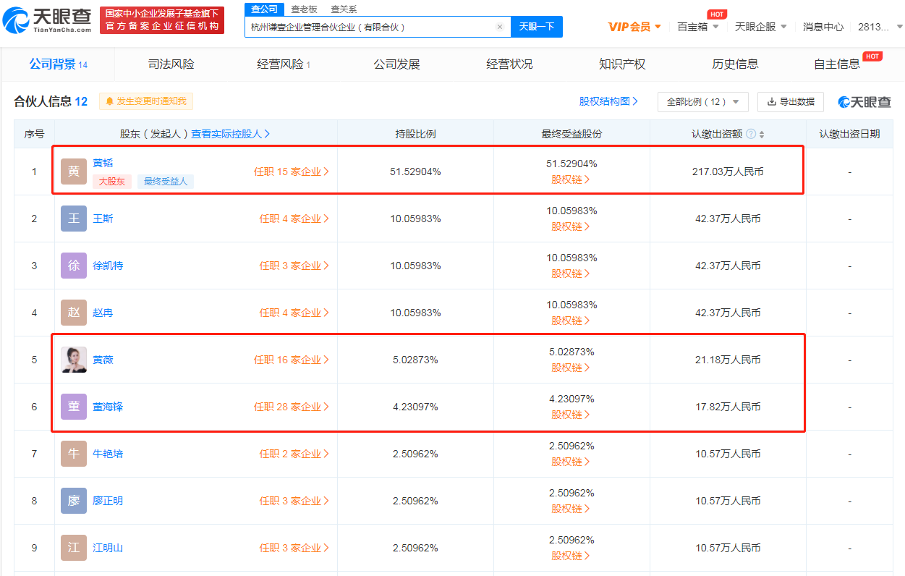Select the 51.52904% 持股比例 cell
Screen dimensions: 905x576
click(x=415, y=171)
